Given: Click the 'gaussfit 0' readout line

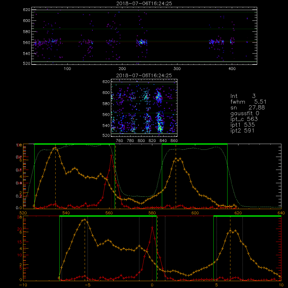Looking at the screenshot, I should 245,113.
